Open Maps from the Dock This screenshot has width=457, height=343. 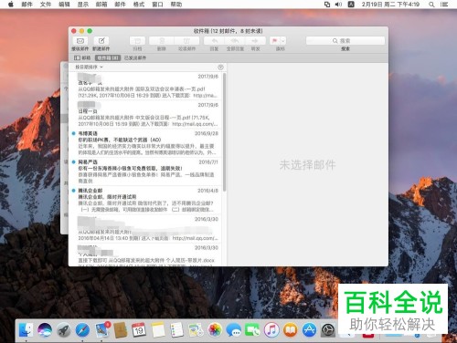tap(196, 330)
